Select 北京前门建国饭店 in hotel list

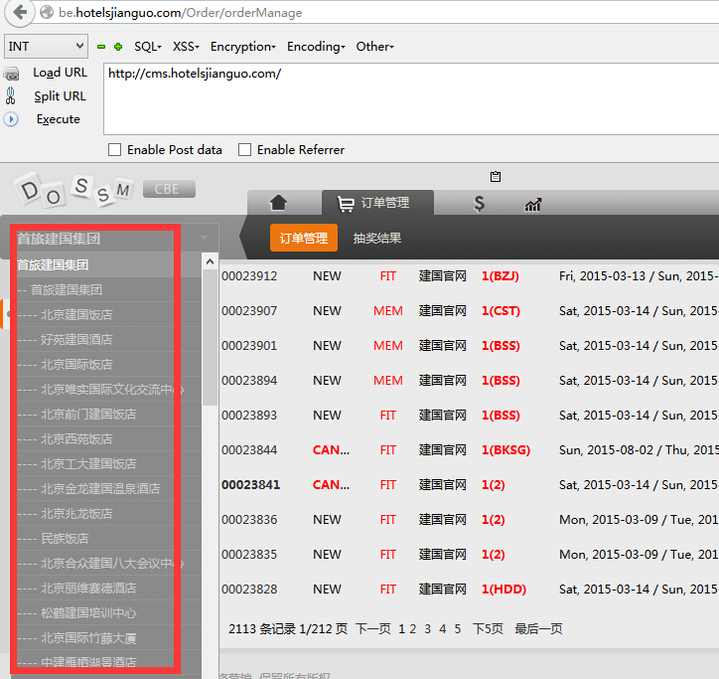point(88,415)
